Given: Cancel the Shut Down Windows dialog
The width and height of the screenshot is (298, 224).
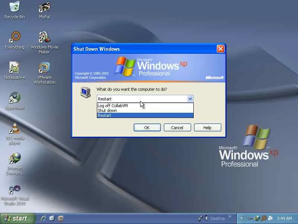Looking at the screenshot, I should pos(177,127).
